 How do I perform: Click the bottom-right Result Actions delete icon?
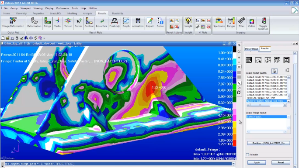(177, 27)
